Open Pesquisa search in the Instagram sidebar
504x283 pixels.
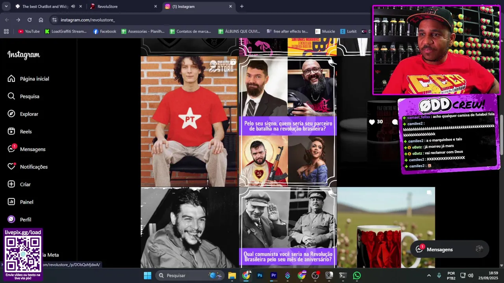(x=24, y=96)
